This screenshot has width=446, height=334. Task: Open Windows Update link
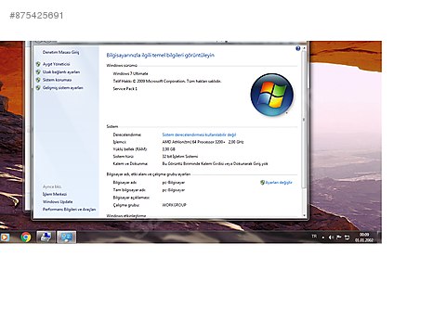pos(58,201)
